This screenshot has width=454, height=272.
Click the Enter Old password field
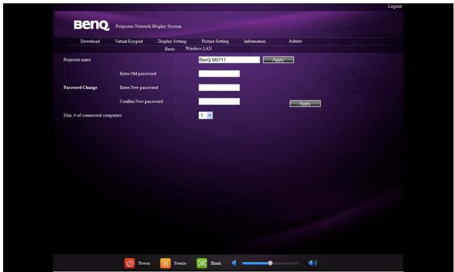[219, 73]
